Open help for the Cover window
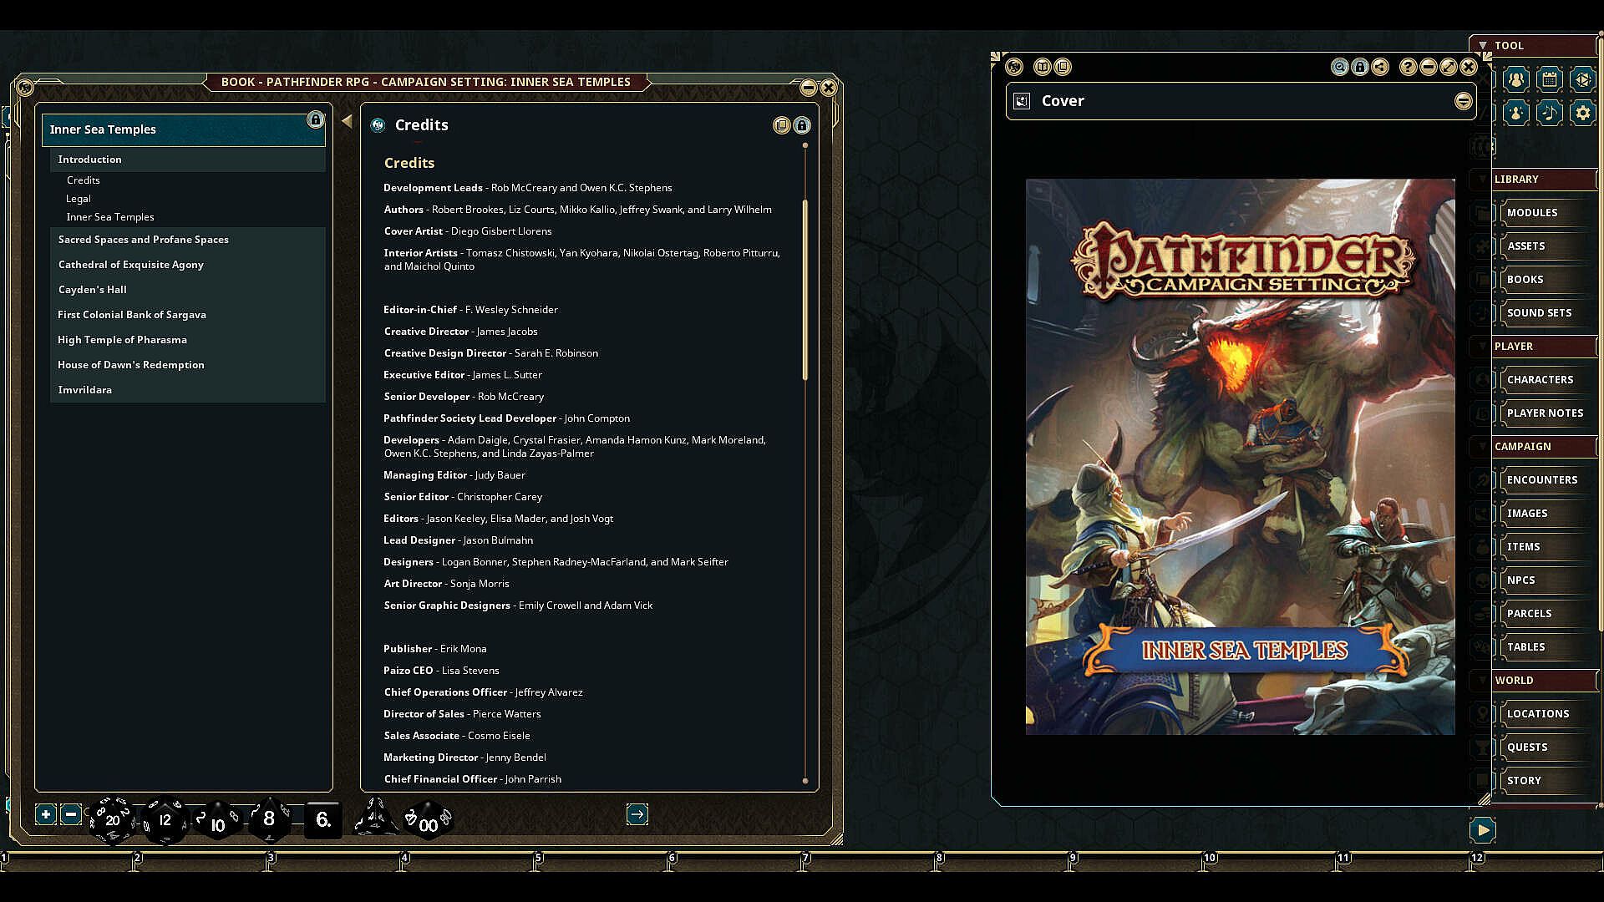This screenshot has width=1604, height=902. point(1408,67)
